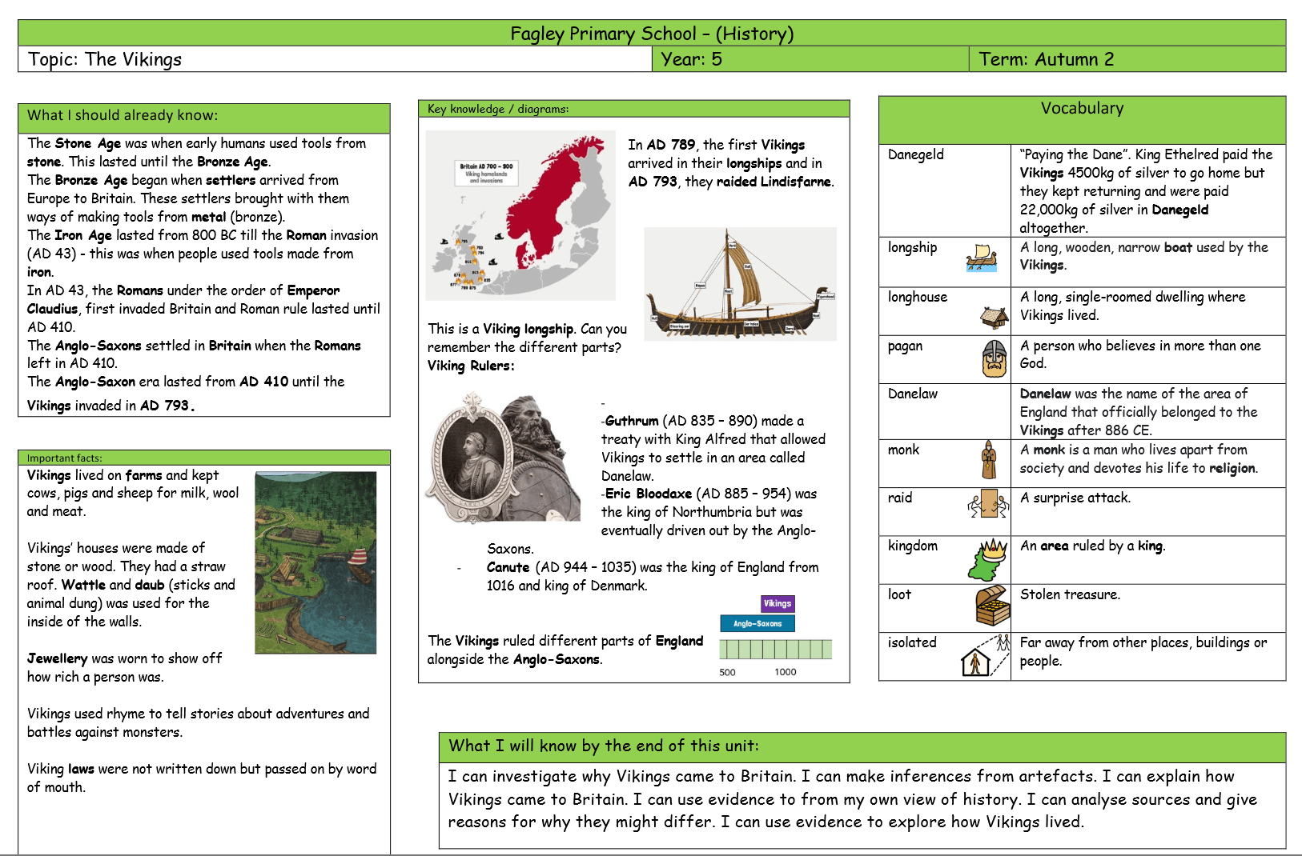1302x856 pixels.
Task: Click the pagan Viking helmet face icon
Action: (995, 358)
